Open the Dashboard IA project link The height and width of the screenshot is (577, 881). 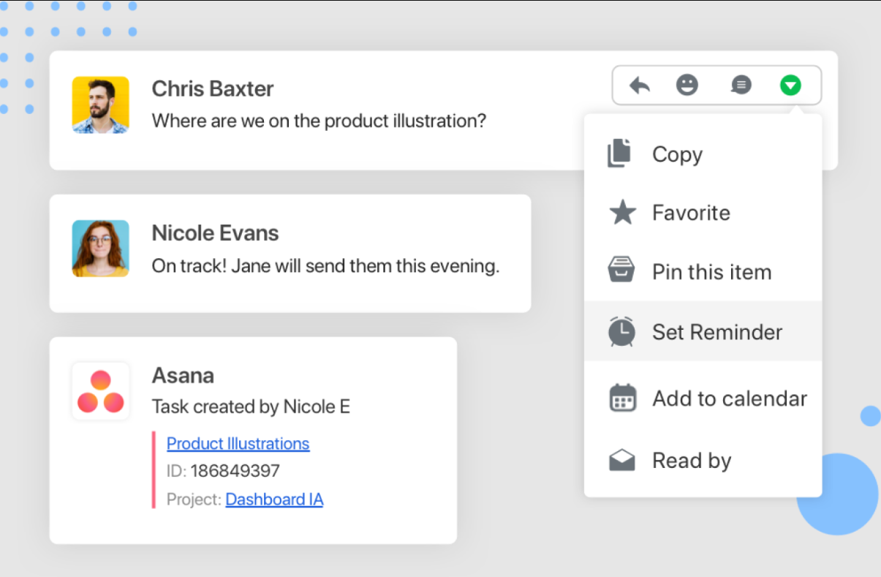click(x=274, y=499)
